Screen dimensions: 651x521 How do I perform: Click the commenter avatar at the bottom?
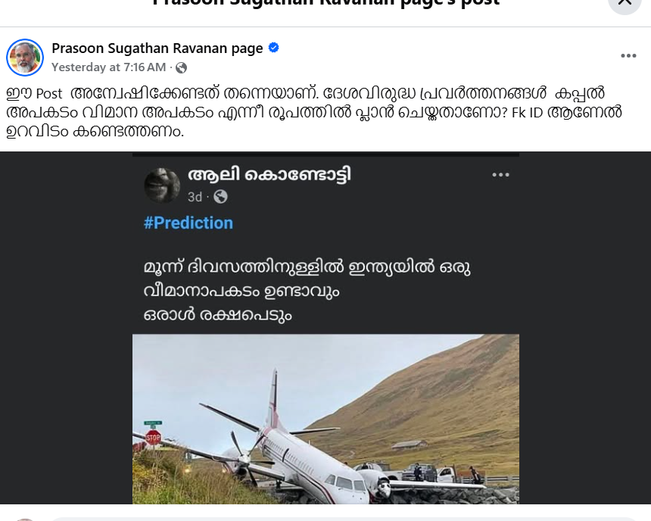25,517
